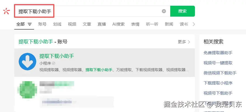Image resolution: width=246 pixels, height=112 pixels.
Task: Switch to the 表情 tab
Action: tap(135, 24)
